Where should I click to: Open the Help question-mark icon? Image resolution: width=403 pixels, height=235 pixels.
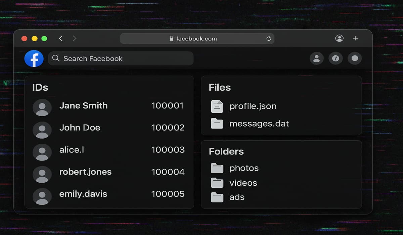click(335, 58)
